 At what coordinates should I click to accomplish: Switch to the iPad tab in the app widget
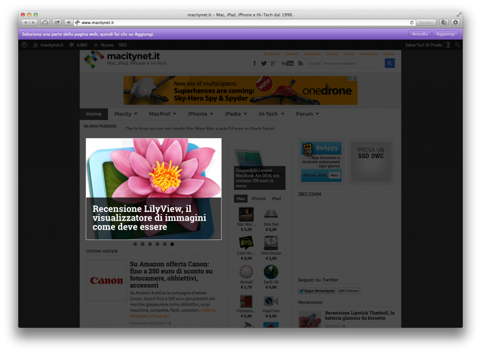coord(277,199)
